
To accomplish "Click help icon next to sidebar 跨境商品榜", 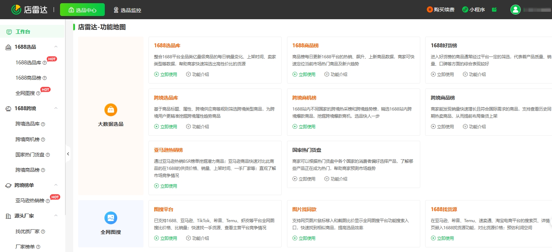I will (43, 170).
